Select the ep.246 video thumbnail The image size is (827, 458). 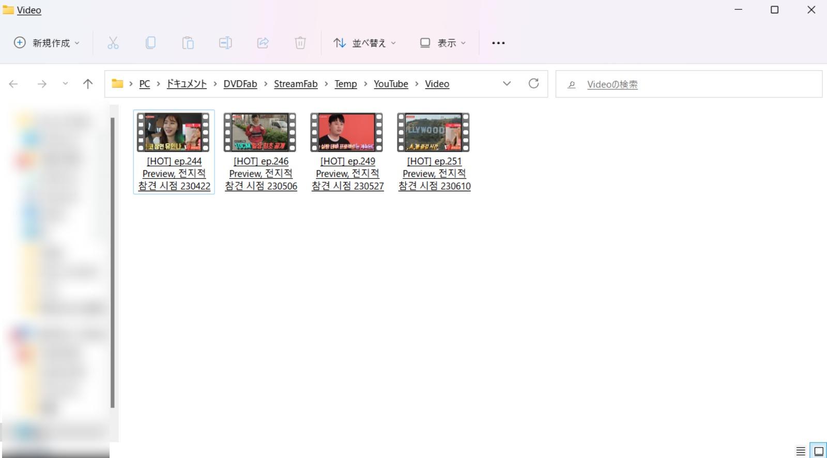coord(260,132)
